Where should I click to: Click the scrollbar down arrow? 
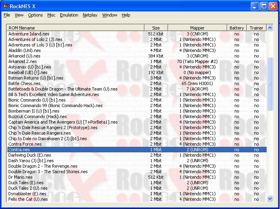point(270,198)
